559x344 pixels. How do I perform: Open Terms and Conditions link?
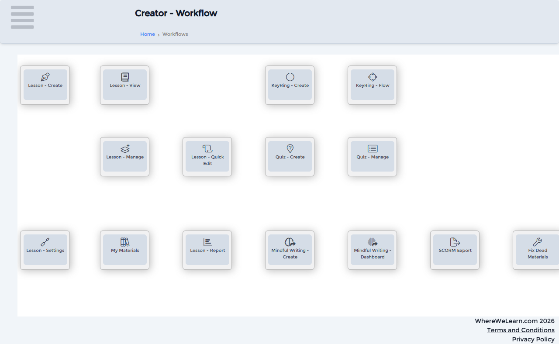[521, 330]
